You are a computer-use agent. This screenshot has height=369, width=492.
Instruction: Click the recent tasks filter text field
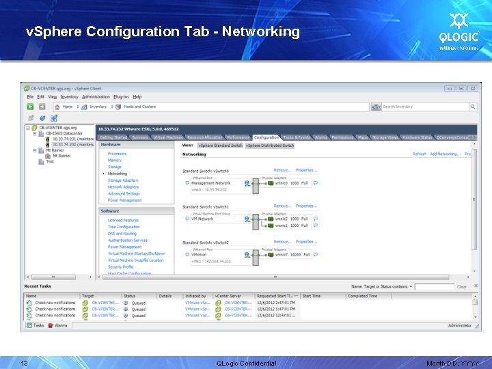point(435,286)
